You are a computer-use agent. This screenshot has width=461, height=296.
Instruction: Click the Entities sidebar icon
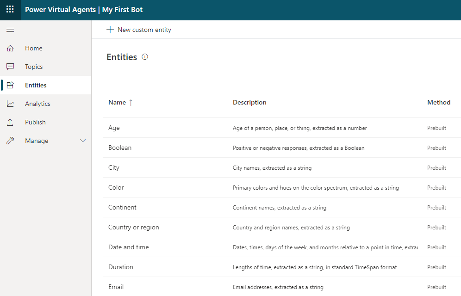(10, 85)
